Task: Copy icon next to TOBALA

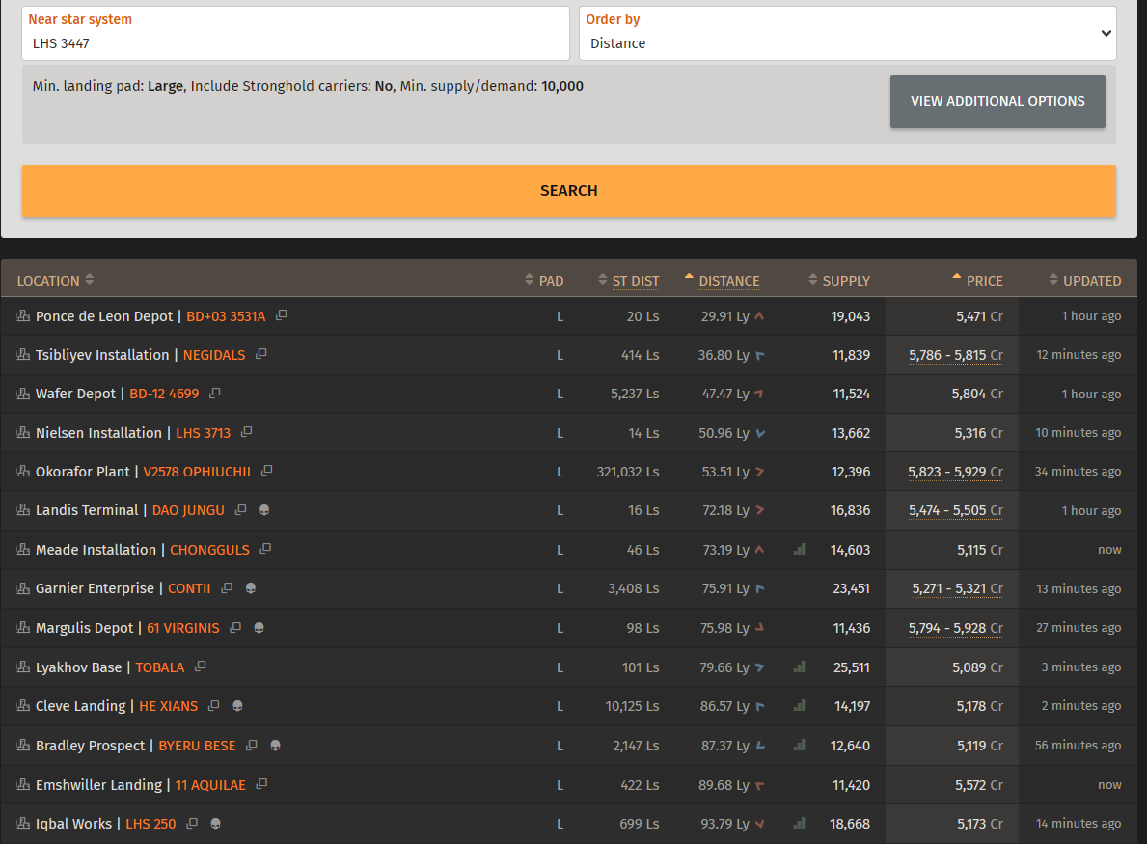Action: point(201,667)
